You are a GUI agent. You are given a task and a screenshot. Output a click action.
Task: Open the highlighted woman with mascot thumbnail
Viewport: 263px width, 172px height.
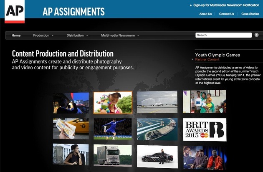click(x=113, y=103)
